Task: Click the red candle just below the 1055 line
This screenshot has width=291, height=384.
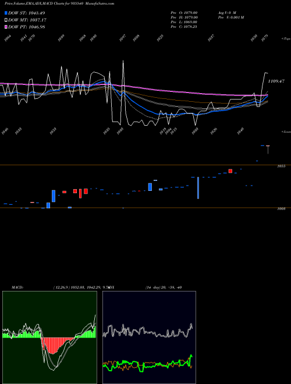Action: [230, 171]
